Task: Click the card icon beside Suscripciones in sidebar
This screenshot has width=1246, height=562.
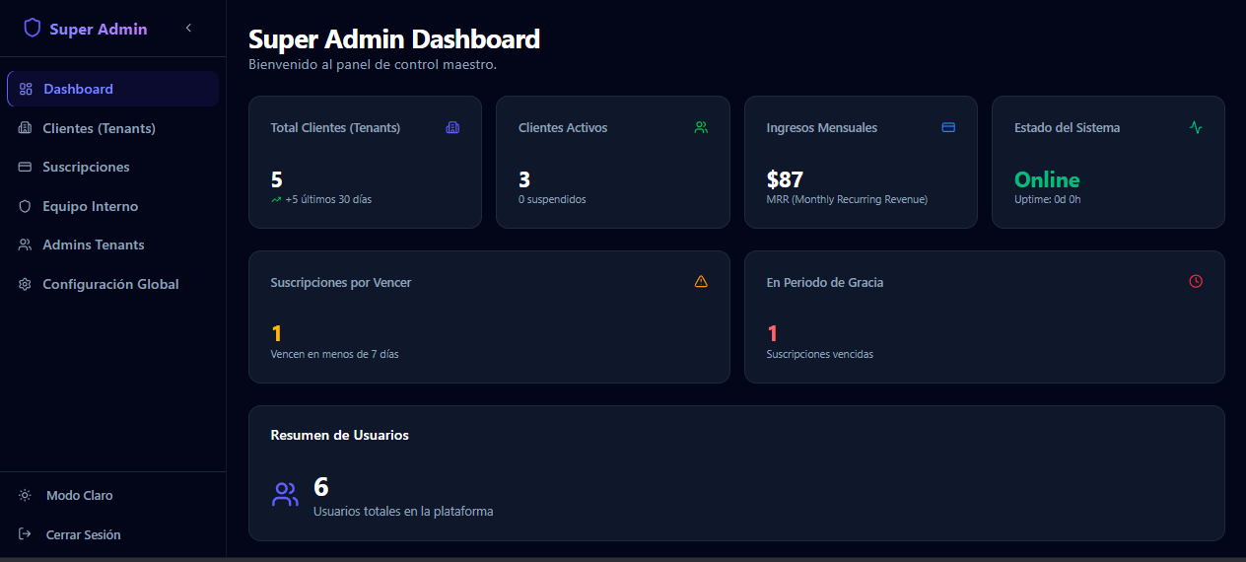Action: coord(26,167)
